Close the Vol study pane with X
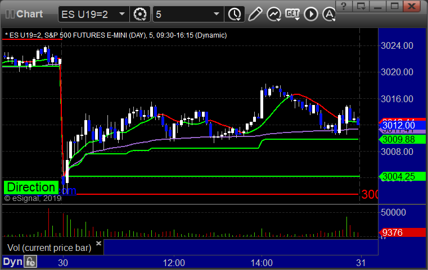Image resolution: width=428 pixels, height=270 pixels. point(99,243)
